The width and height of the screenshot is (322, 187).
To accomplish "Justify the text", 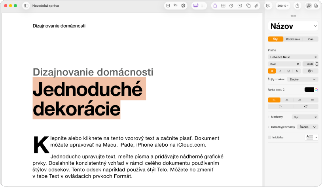I will tap(312, 100).
